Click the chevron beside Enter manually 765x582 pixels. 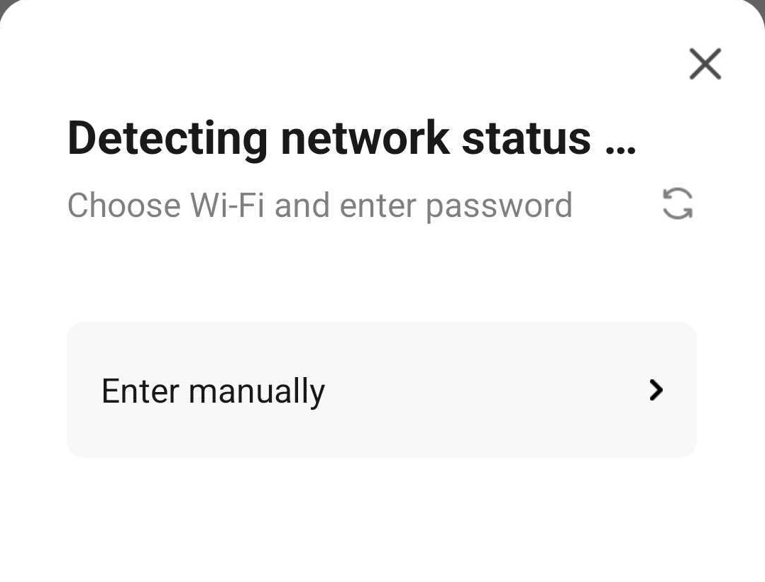click(x=656, y=390)
